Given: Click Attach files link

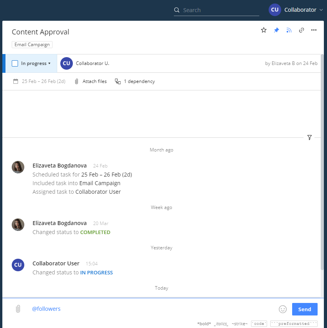Looking at the screenshot, I should coord(94,81).
